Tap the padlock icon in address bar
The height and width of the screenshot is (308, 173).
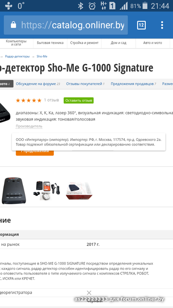point(13,25)
